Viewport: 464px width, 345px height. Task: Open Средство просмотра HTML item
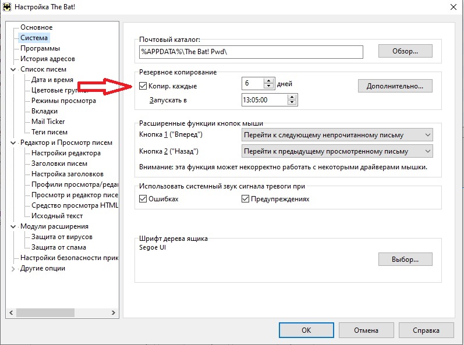[x=75, y=205]
